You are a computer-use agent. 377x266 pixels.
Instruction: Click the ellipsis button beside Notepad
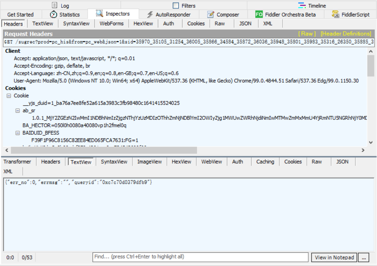(x=364, y=257)
